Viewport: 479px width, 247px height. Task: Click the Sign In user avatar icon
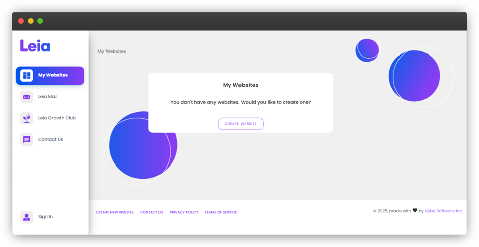coord(26,217)
